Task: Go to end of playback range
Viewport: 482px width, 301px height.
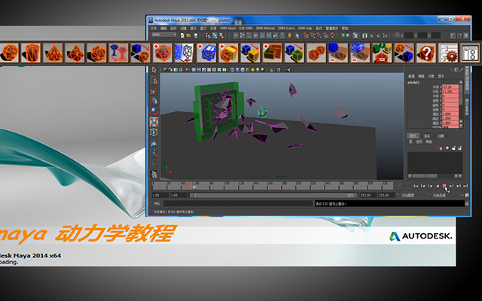Action: pos(465,186)
